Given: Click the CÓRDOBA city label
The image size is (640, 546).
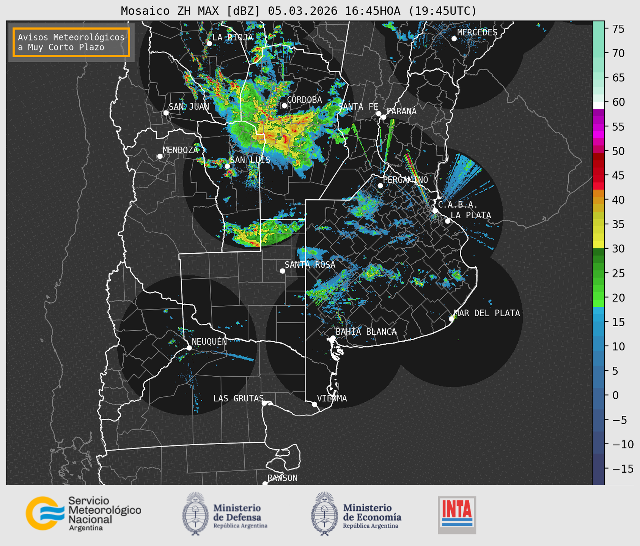Looking at the screenshot, I should (x=305, y=100).
